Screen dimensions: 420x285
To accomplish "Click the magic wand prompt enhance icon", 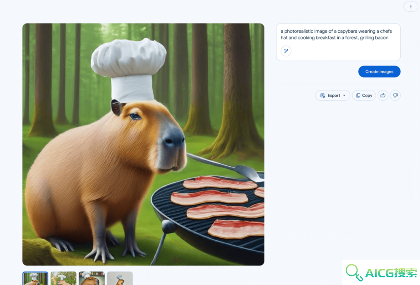I will click(x=286, y=51).
